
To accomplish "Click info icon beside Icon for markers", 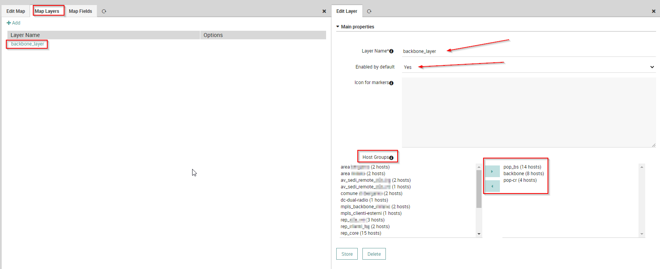I will coord(391,83).
